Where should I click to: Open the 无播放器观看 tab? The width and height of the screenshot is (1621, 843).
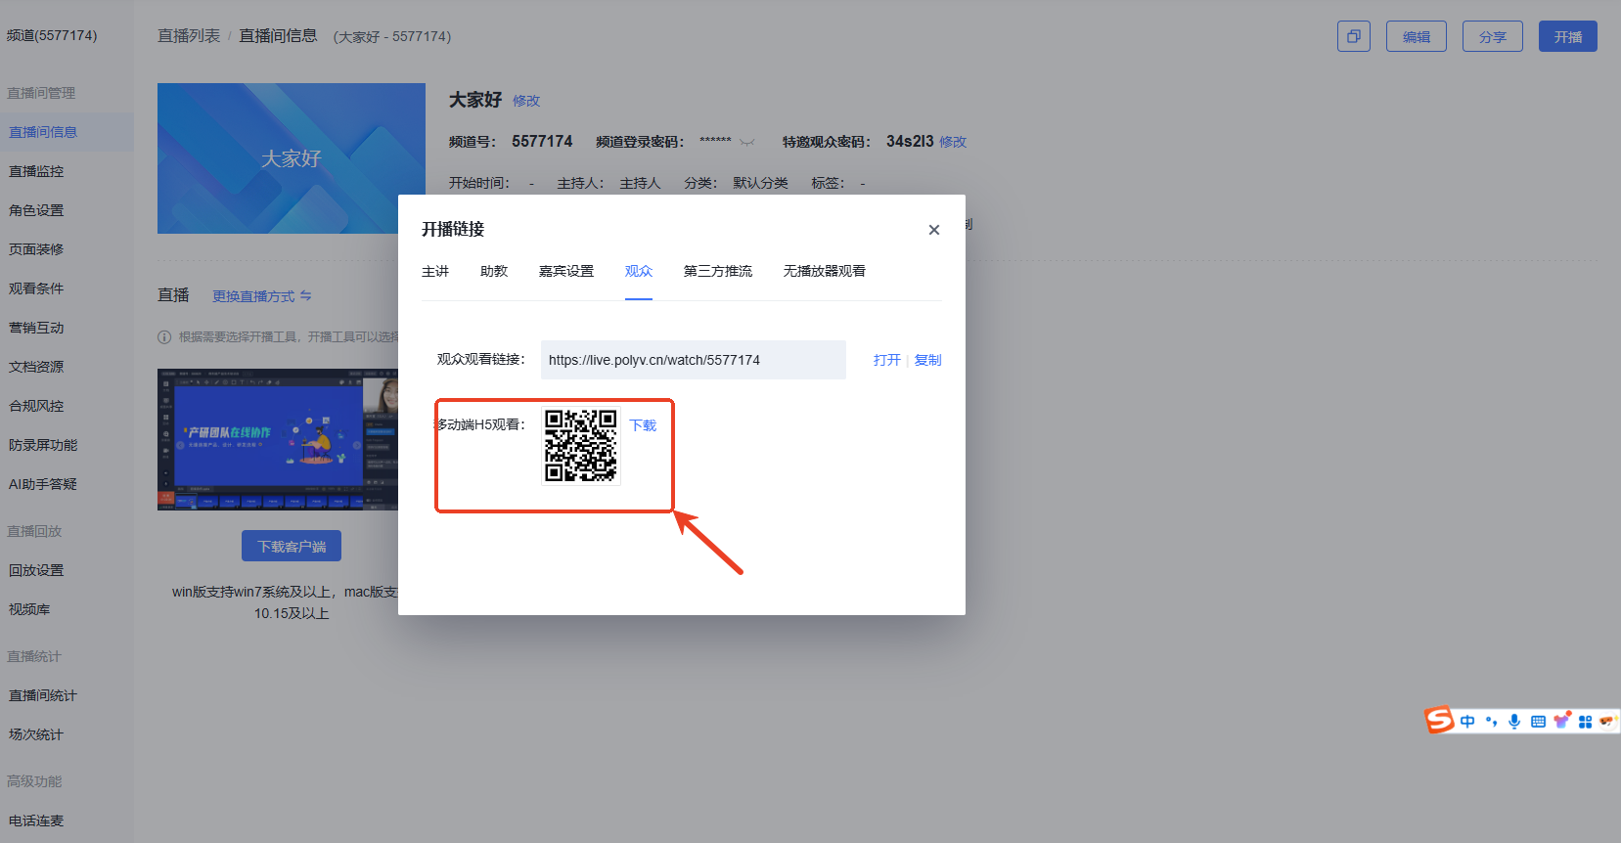coord(824,271)
